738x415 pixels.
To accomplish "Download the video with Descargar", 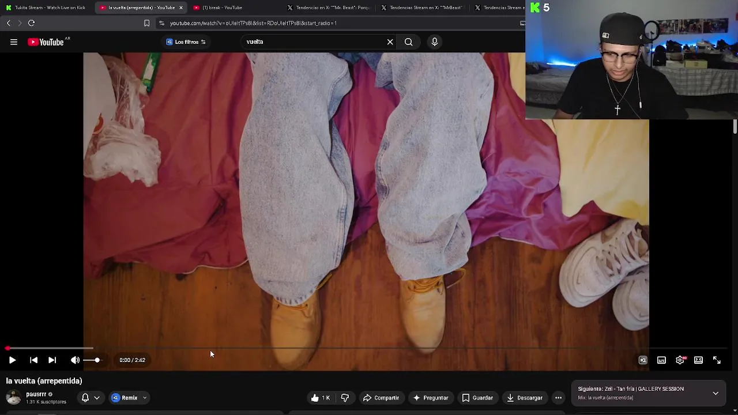I will point(525,398).
